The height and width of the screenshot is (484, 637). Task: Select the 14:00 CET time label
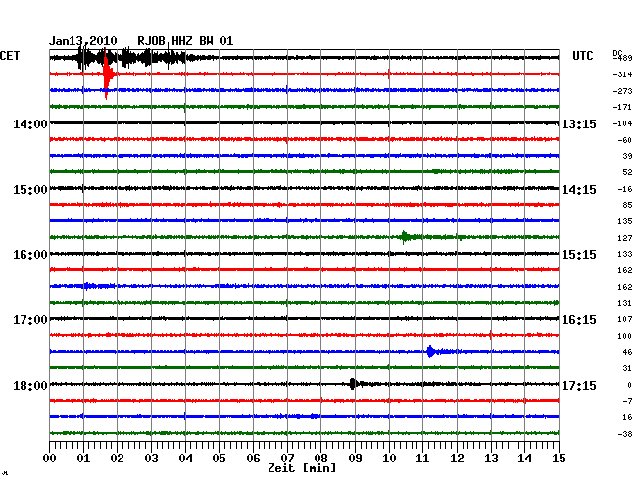pyautogui.click(x=30, y=123)
